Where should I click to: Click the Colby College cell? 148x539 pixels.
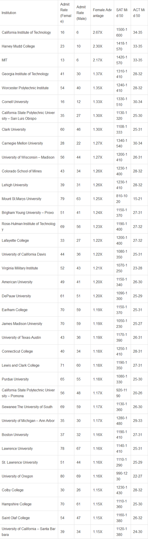coord(29,490)
